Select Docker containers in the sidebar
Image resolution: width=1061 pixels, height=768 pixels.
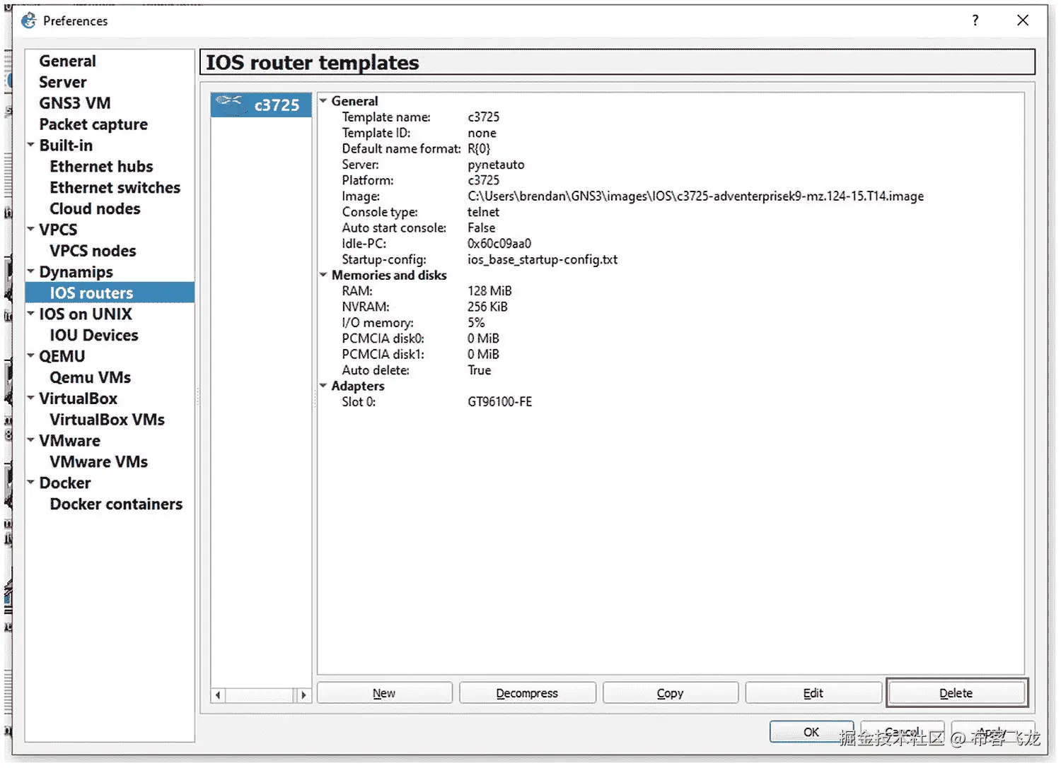[116, 504]
